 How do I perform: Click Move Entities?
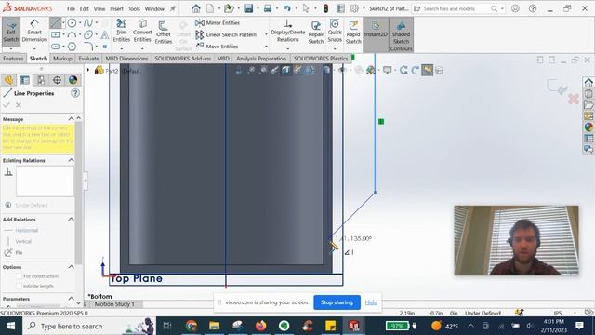[x=217, y=47]
